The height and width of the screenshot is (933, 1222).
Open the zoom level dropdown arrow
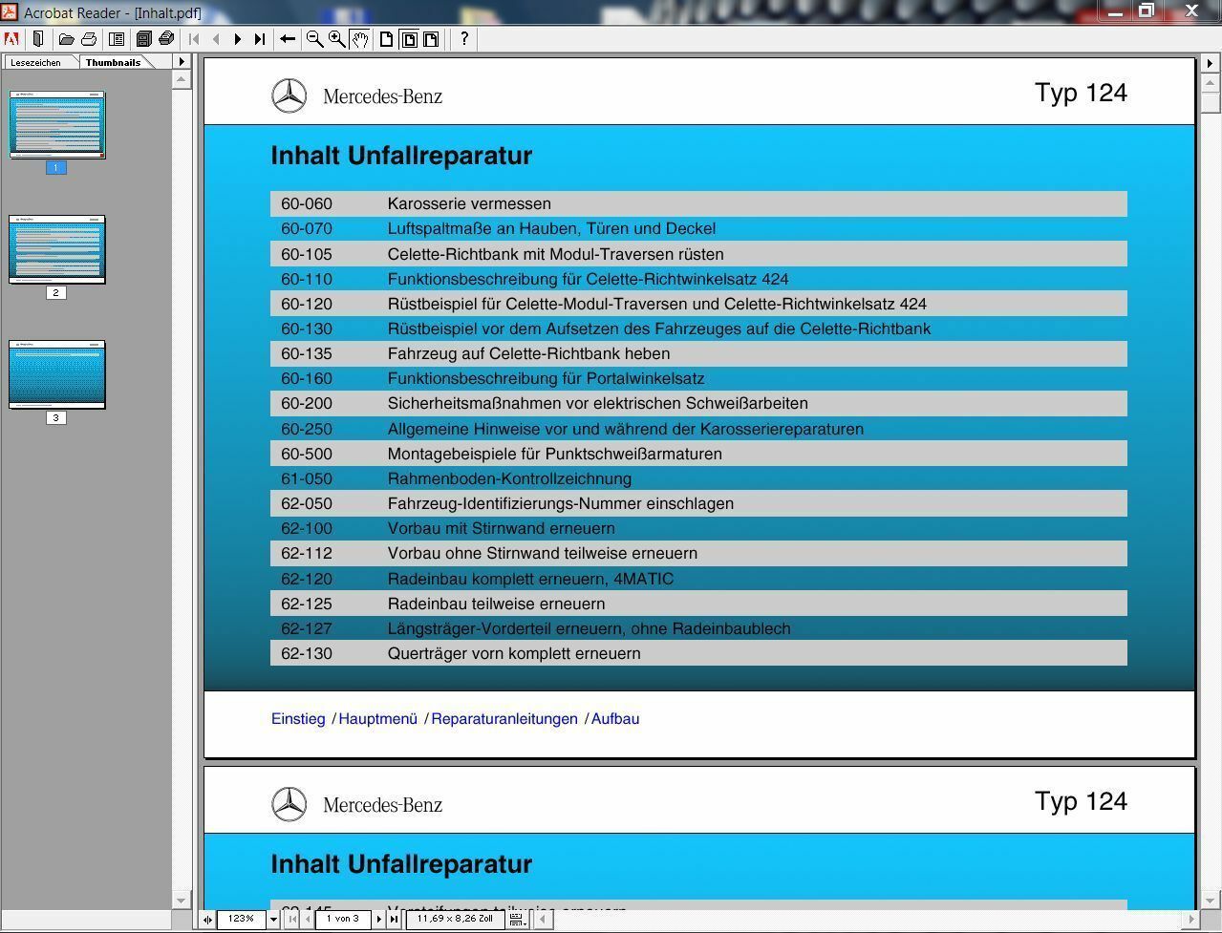(273, 920)
